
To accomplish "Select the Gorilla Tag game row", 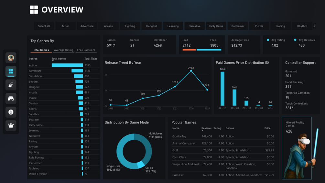I will (x=223, y=136).
